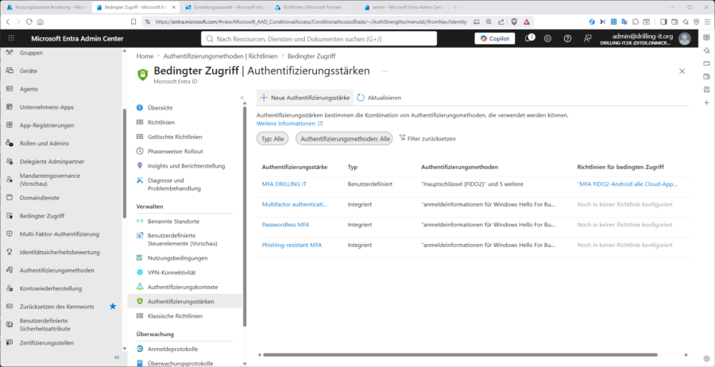
Task: Open portal settings gear icon
Action: coord(547,39)
